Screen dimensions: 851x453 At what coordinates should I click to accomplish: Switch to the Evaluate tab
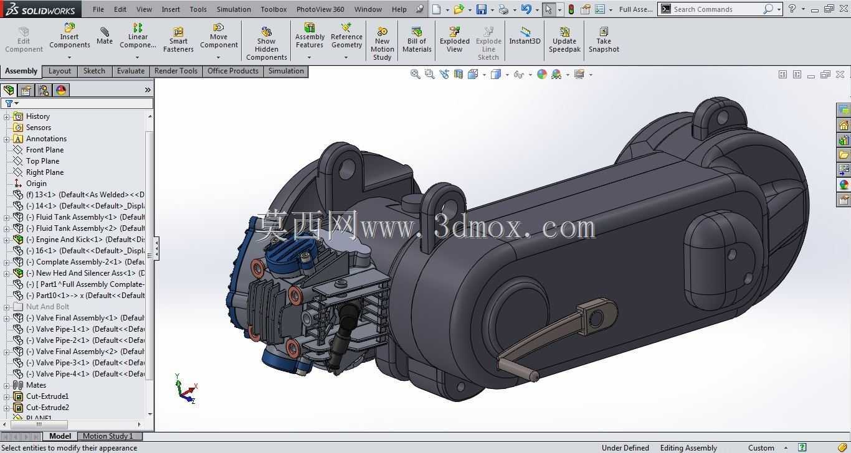coord(130,71)
